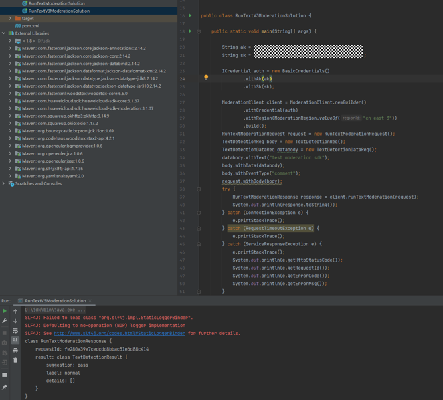Click the yellow light bulb intention icon
The width and height of the screenshot is (443, 400).
pyautogui.click(x=206, y=77)
